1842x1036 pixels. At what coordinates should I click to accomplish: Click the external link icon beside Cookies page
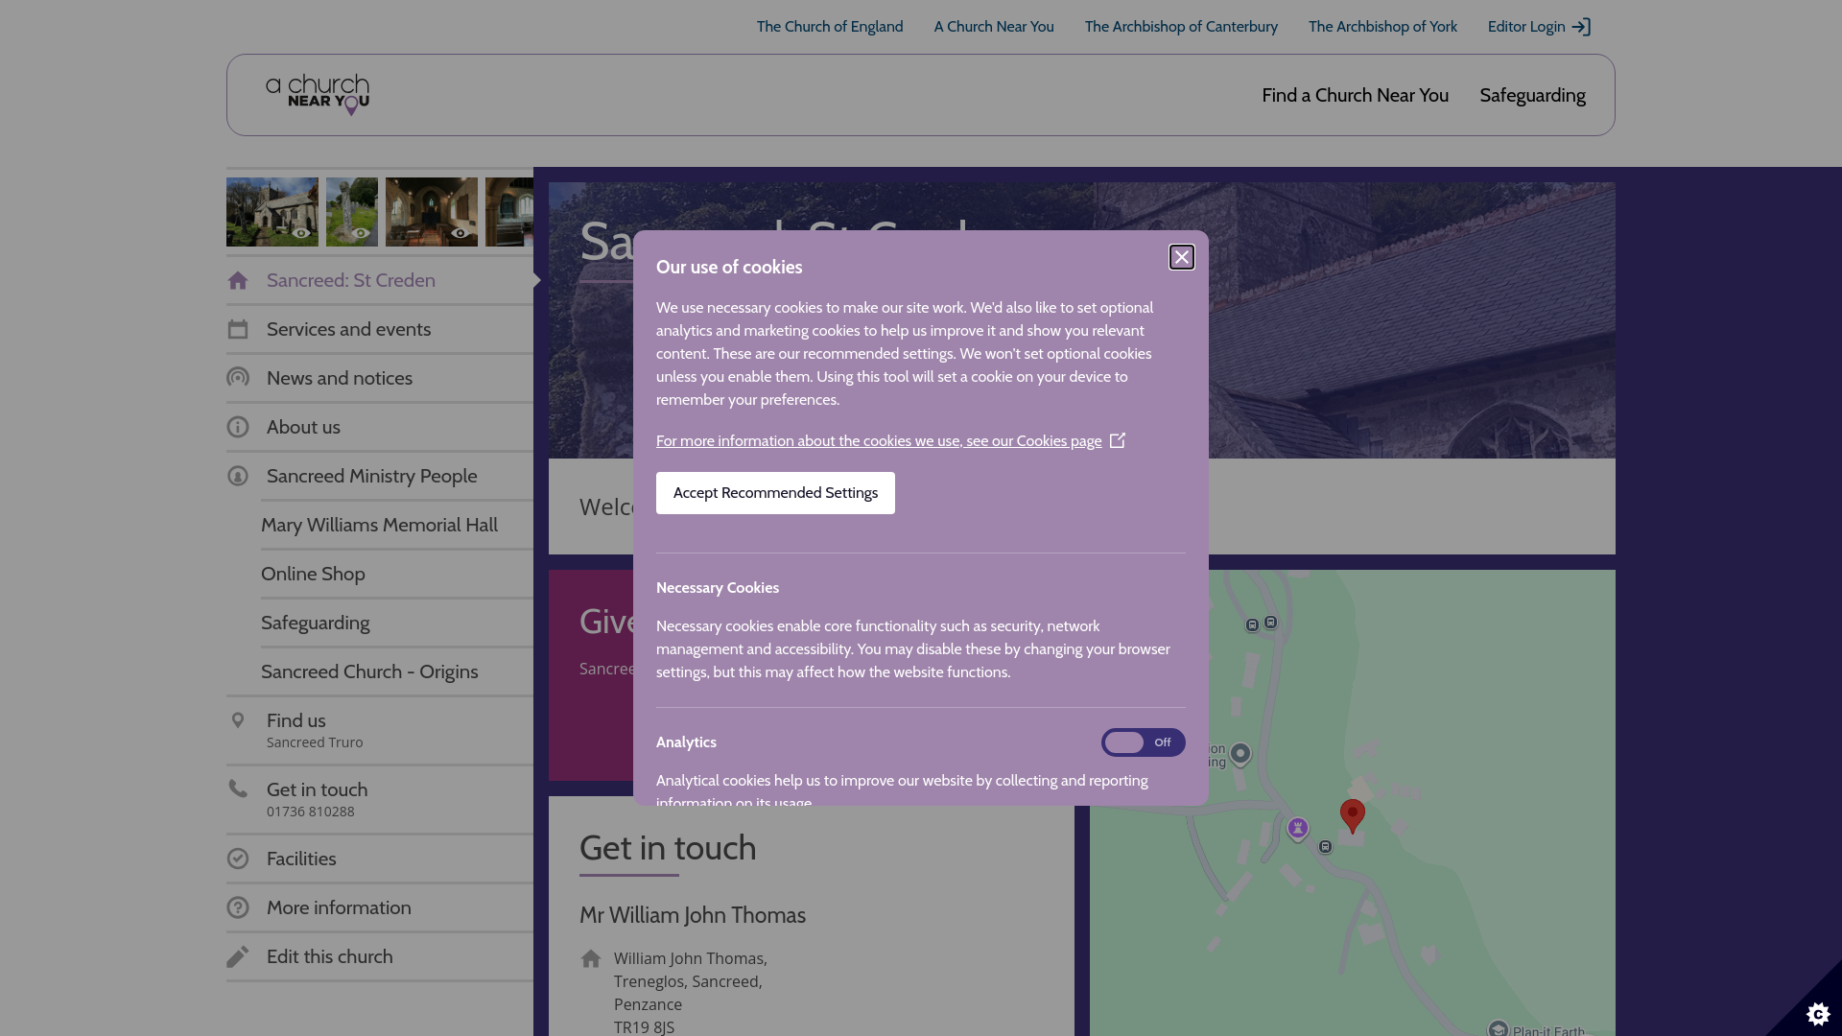click(x=1117, y=440)
